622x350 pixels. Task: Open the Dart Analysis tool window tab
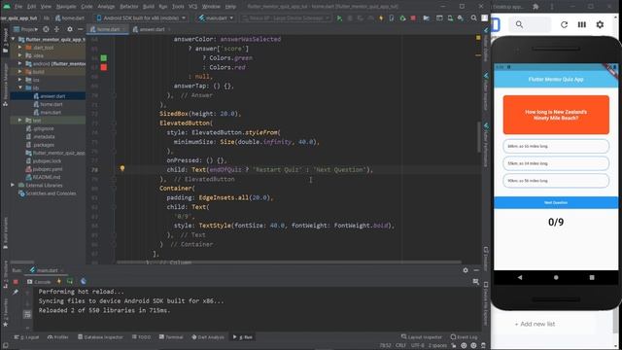208,337
